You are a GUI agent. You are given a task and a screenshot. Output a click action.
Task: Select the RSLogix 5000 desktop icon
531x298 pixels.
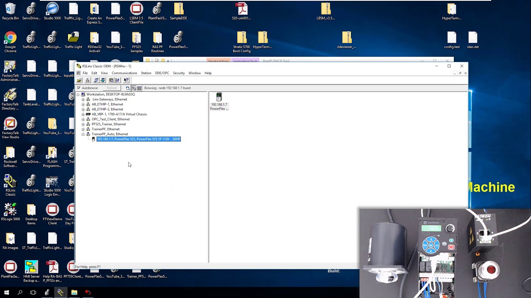tap(10, 213)
